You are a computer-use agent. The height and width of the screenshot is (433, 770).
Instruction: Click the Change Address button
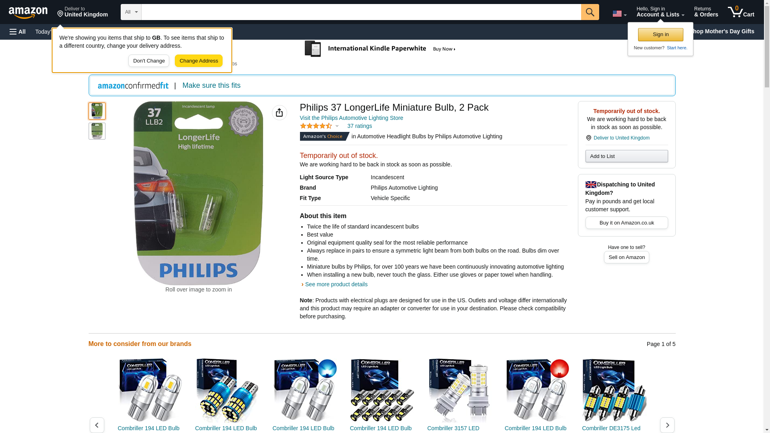point(199,61)
